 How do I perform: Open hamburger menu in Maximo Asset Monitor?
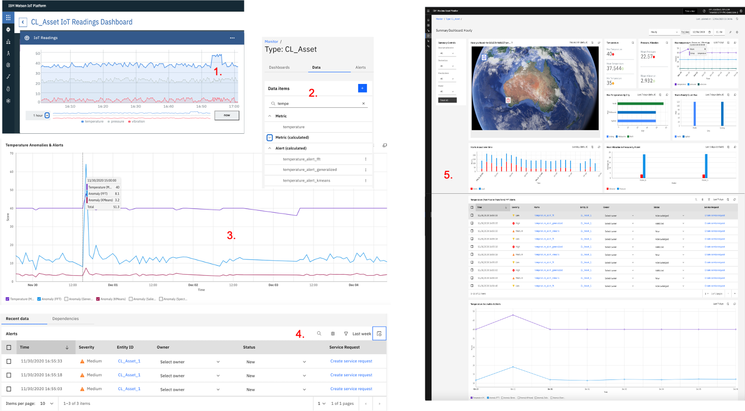(428, 10)
